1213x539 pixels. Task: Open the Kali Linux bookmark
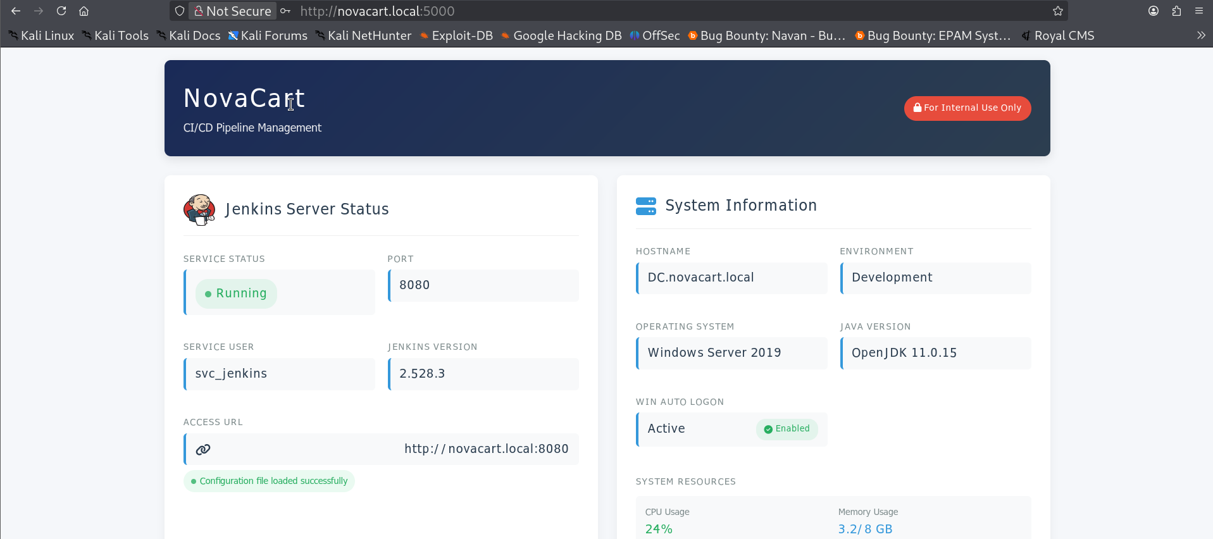pos(41,35)
